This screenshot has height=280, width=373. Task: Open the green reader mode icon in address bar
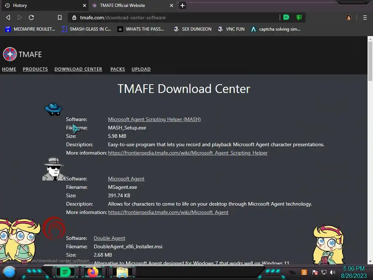(x=286, y=17)
